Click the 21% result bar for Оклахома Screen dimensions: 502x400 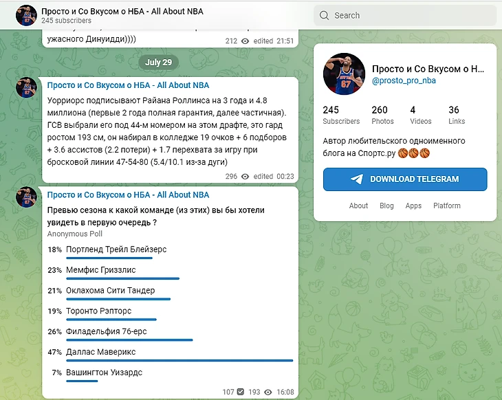pos(118,299)
